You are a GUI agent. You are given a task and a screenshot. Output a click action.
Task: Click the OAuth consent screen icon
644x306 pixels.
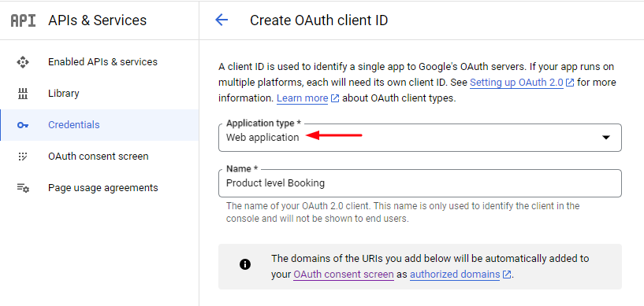click(x=23, y=157)
